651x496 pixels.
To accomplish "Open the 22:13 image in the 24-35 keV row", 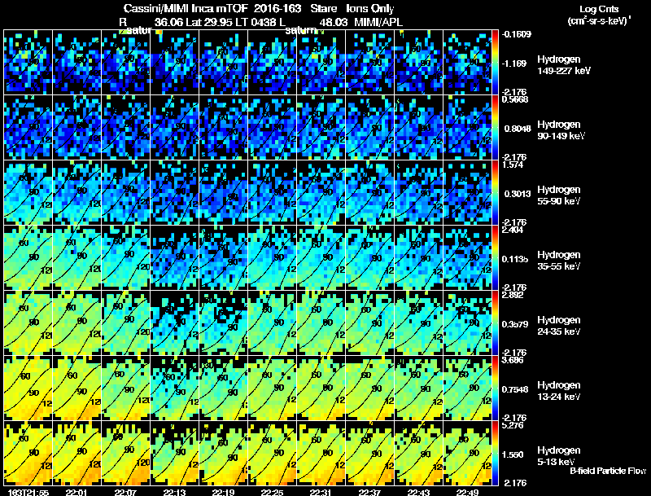I will pyautogui.click(x=174, y=323).
